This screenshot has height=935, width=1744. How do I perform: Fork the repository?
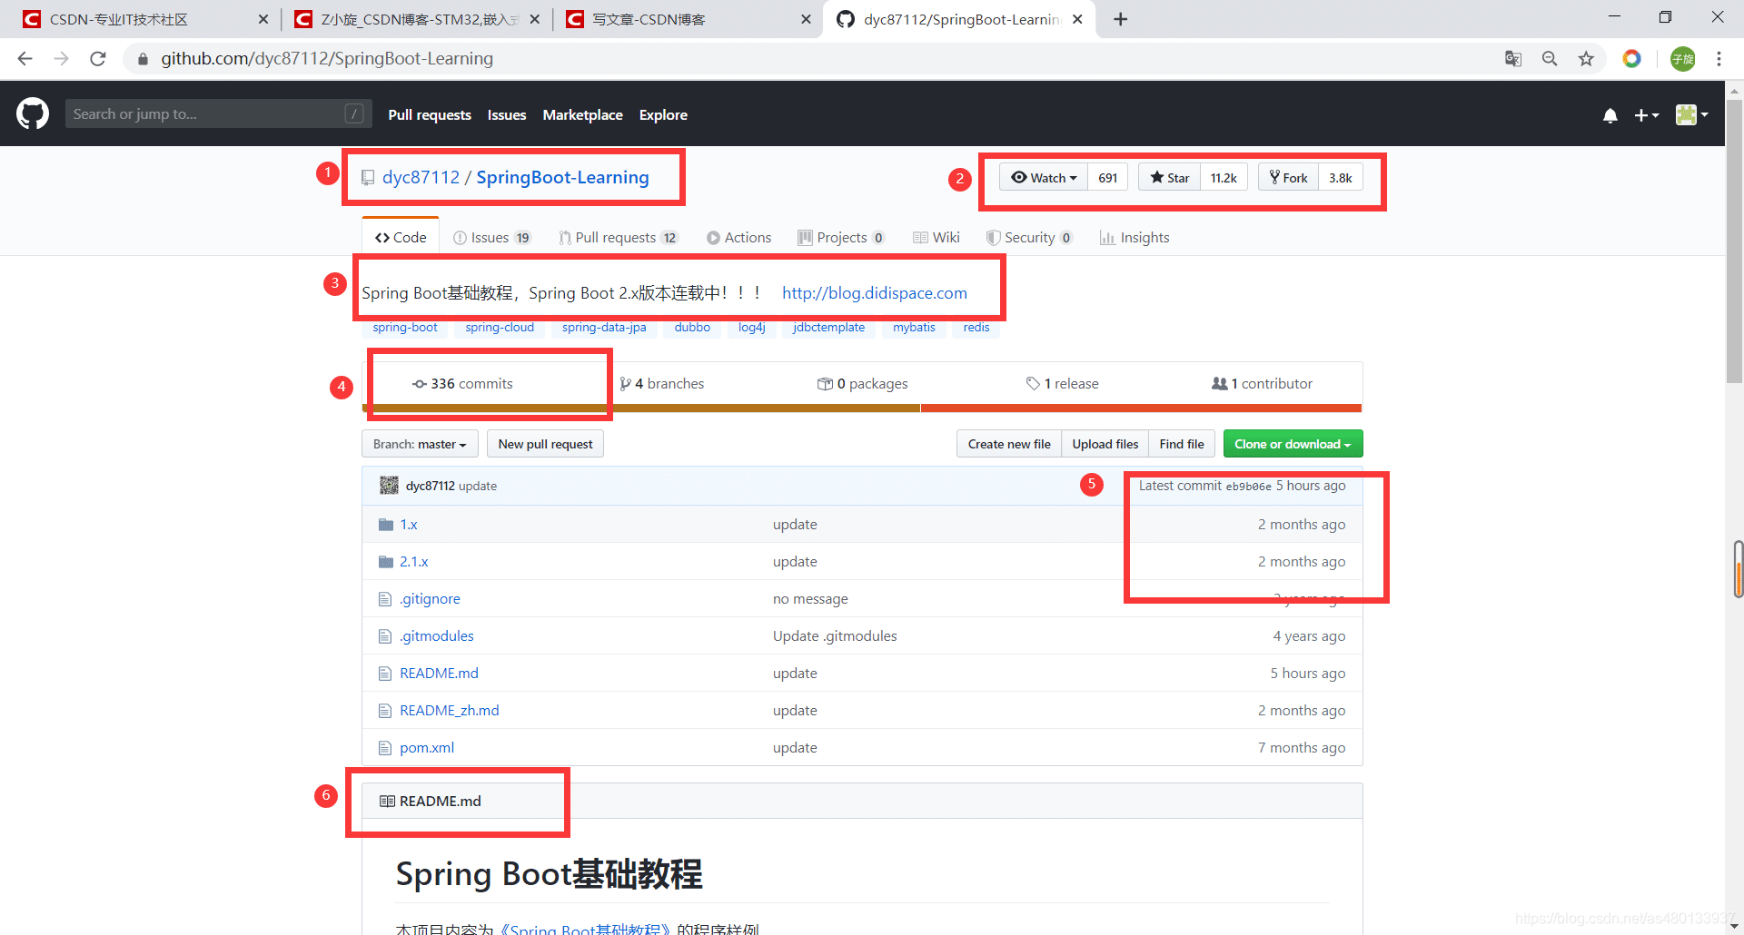1288,177
